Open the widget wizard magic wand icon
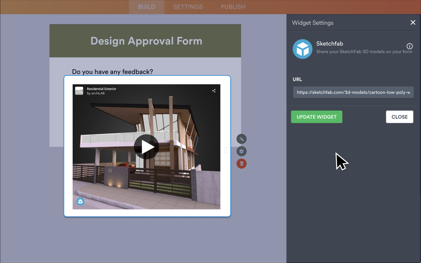 click(242, 139)
